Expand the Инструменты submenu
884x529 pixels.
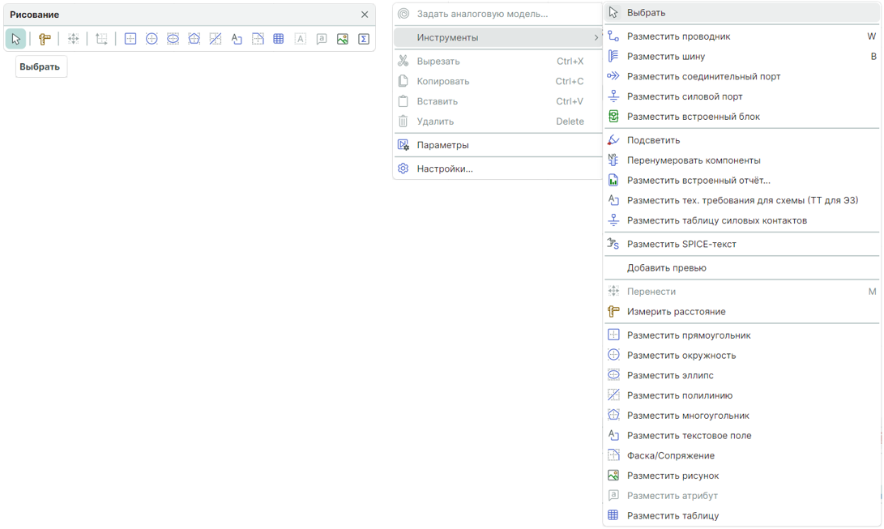[498, 37]
